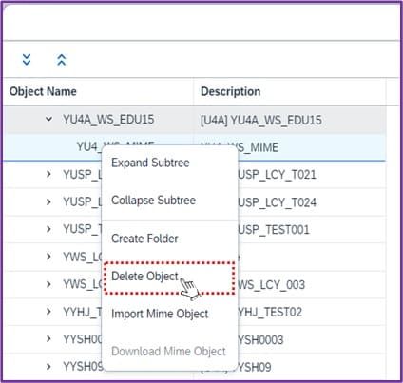Expand the YWS_LCY_003 row chevron

coord(48,284)
